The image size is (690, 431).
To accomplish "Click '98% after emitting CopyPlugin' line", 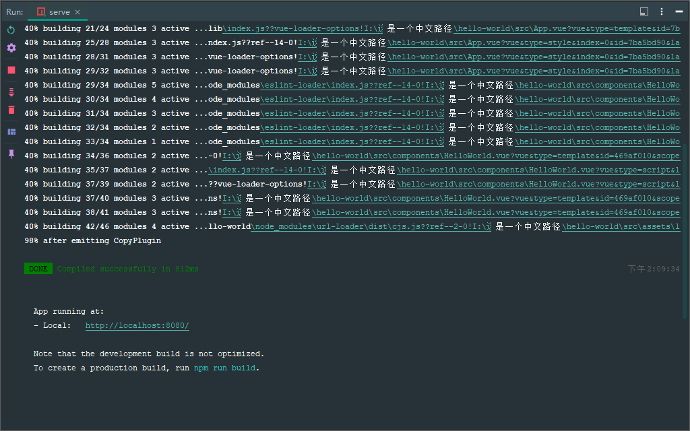I will [93, 240].
